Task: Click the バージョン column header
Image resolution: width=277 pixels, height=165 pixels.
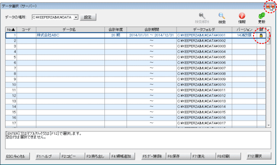Action: 244,29
